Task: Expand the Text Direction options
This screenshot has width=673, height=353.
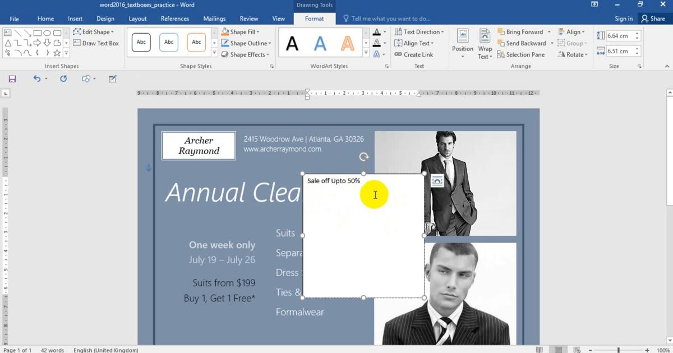Action: tap(420, 31)
